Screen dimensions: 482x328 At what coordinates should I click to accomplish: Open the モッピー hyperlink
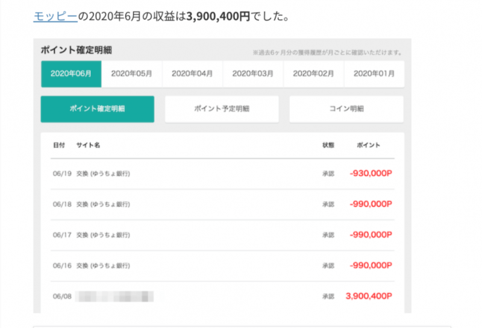click(55, 16)
